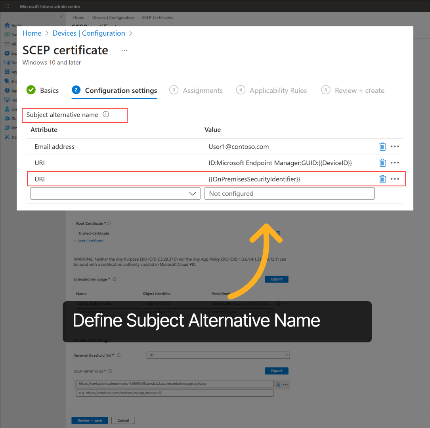The image size is (430, 428).
Task: Navigate to Devices | Configuration via breadcrumb
Action: tap(89, 33)
